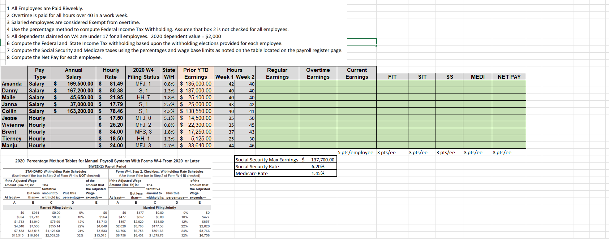Select Amanda's empty Regular Earnings cell
Image resolution: width=609 pixels, height=239 pixels.
(x=277, y=84)
